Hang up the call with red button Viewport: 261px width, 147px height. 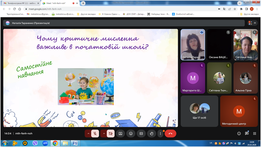170,134
